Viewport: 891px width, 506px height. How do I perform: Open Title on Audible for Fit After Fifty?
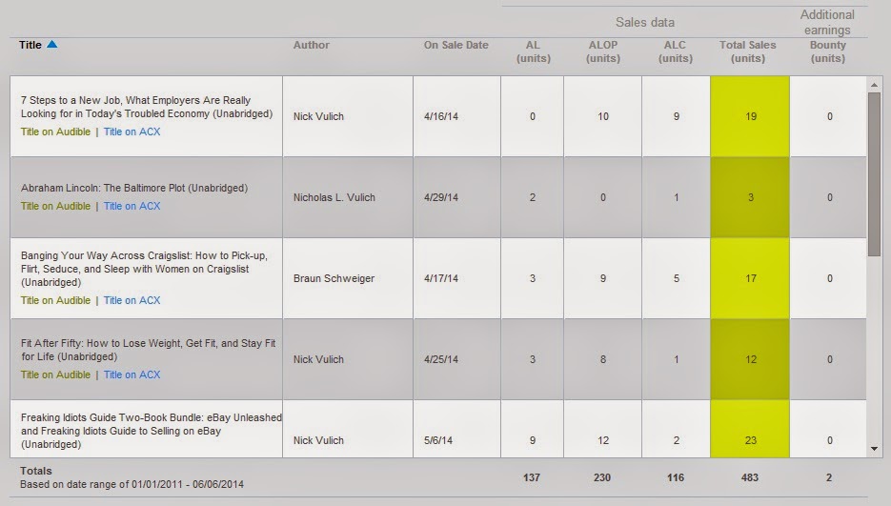point(55,374)
